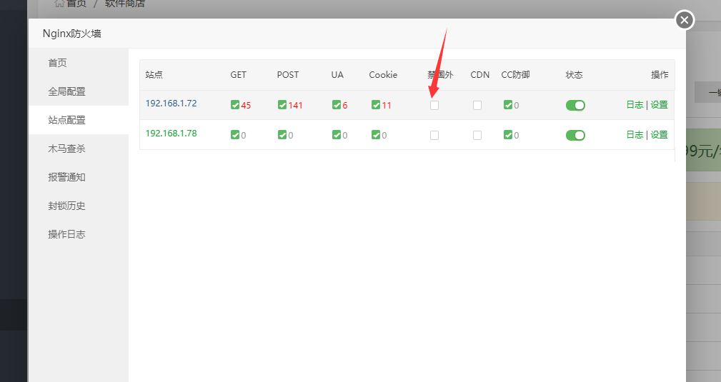The width and height of the screenshot is (721, 382).
Task: Open 日志 link for 192.168.1.72
Action: click(635, 105)
